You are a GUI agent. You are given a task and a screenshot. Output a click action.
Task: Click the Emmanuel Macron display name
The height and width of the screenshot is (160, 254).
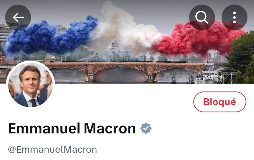(x=72, y=128)
